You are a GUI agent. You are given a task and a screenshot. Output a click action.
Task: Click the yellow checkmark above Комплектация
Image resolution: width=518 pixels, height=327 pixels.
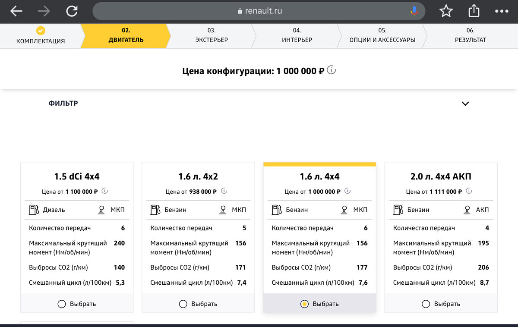[x=41, y=31]
